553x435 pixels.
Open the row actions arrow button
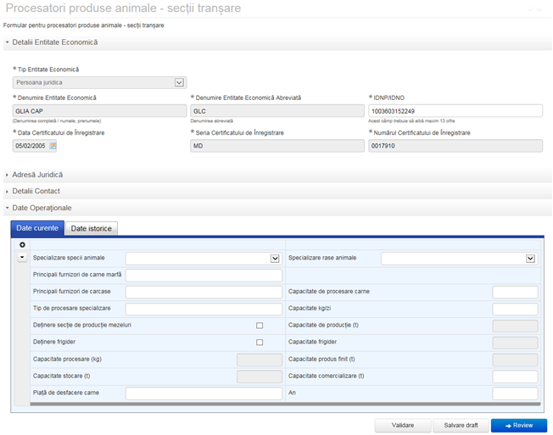click(x=22, y=258)
